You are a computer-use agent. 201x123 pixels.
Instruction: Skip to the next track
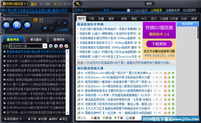27,25
